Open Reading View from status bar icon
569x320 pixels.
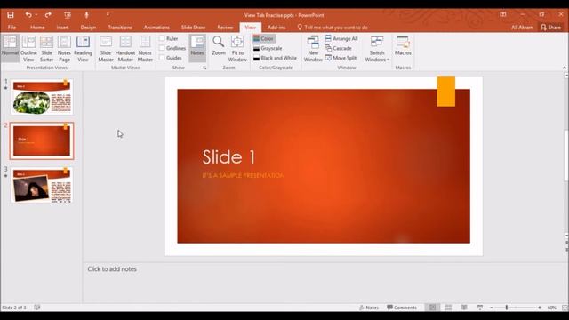(464, 308)
